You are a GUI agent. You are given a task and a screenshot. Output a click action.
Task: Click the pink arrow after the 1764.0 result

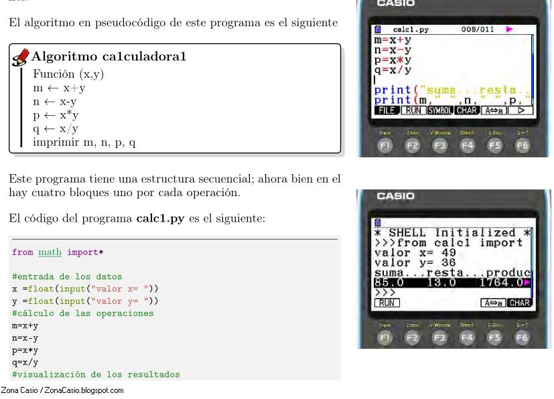(527, 282)
